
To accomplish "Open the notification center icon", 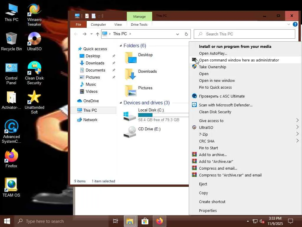I will pos(290,221).
